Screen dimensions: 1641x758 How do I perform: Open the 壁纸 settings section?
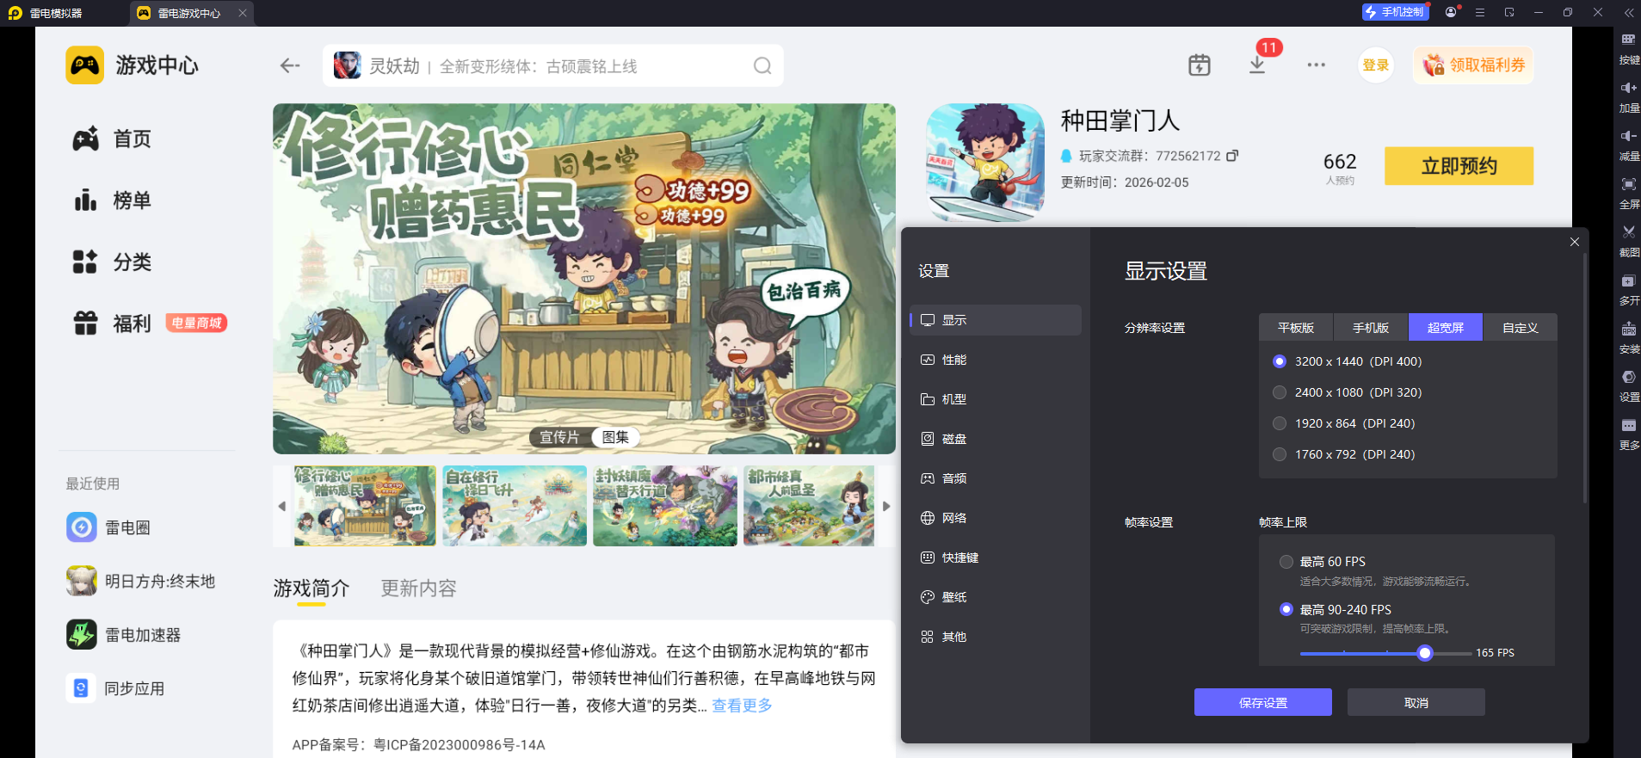[996, 597]
